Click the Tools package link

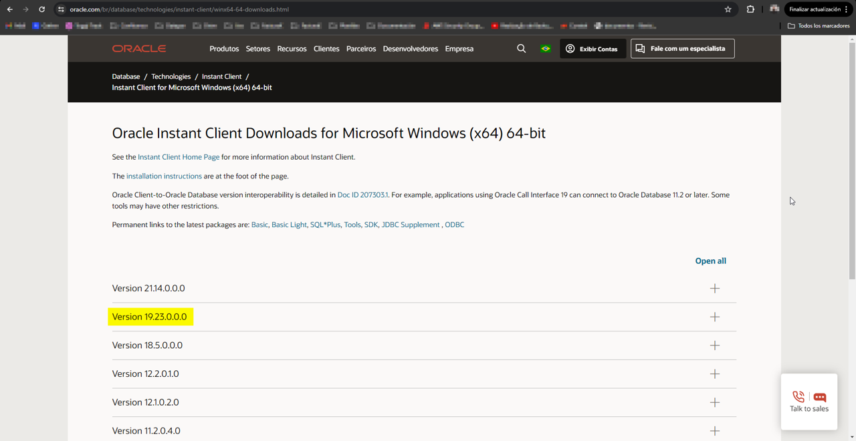(352, 225)
